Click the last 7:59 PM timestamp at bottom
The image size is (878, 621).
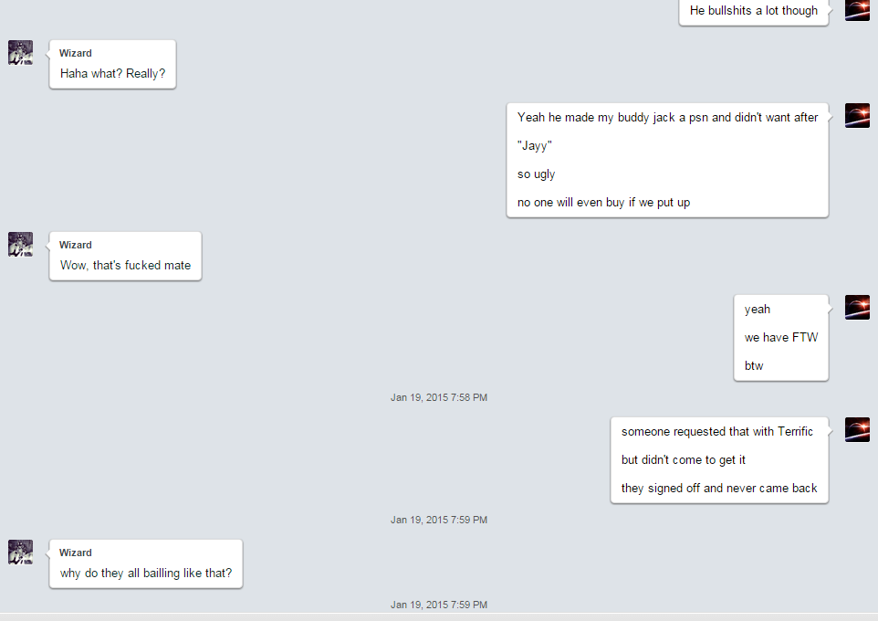pos(439,605)
